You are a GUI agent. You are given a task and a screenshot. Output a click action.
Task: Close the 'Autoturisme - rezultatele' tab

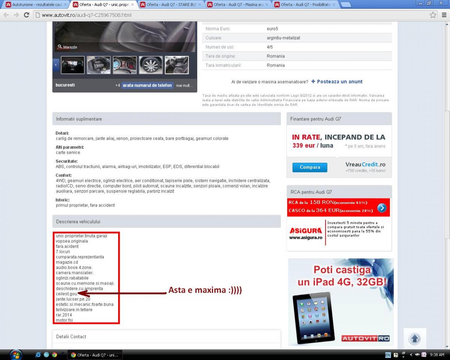(x=65, y=5)
